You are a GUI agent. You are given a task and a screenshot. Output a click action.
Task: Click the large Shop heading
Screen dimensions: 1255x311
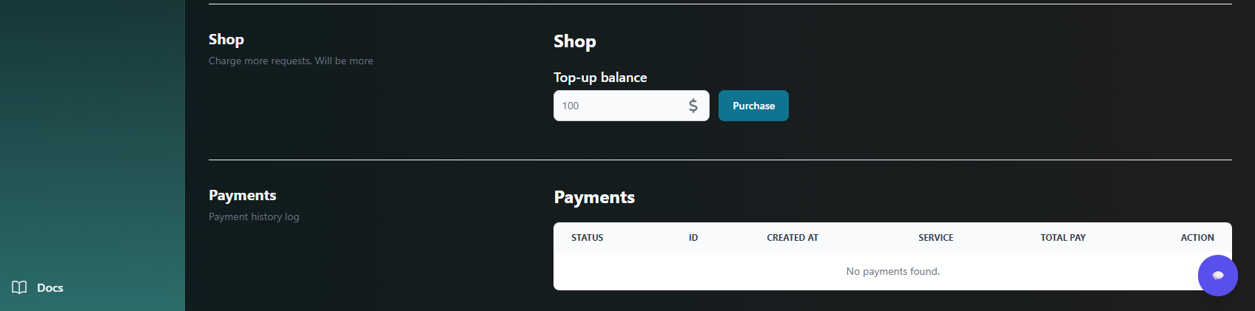coord(574,41)
